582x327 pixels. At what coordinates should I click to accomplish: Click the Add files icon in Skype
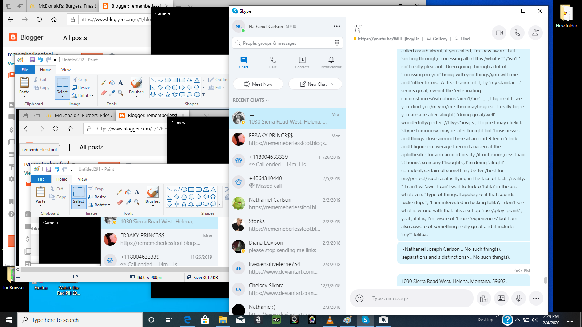484,298
